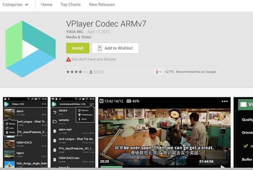Click the battery icon showing 46%
Viewport: 253px width, 170px height.
pos(129,101)
